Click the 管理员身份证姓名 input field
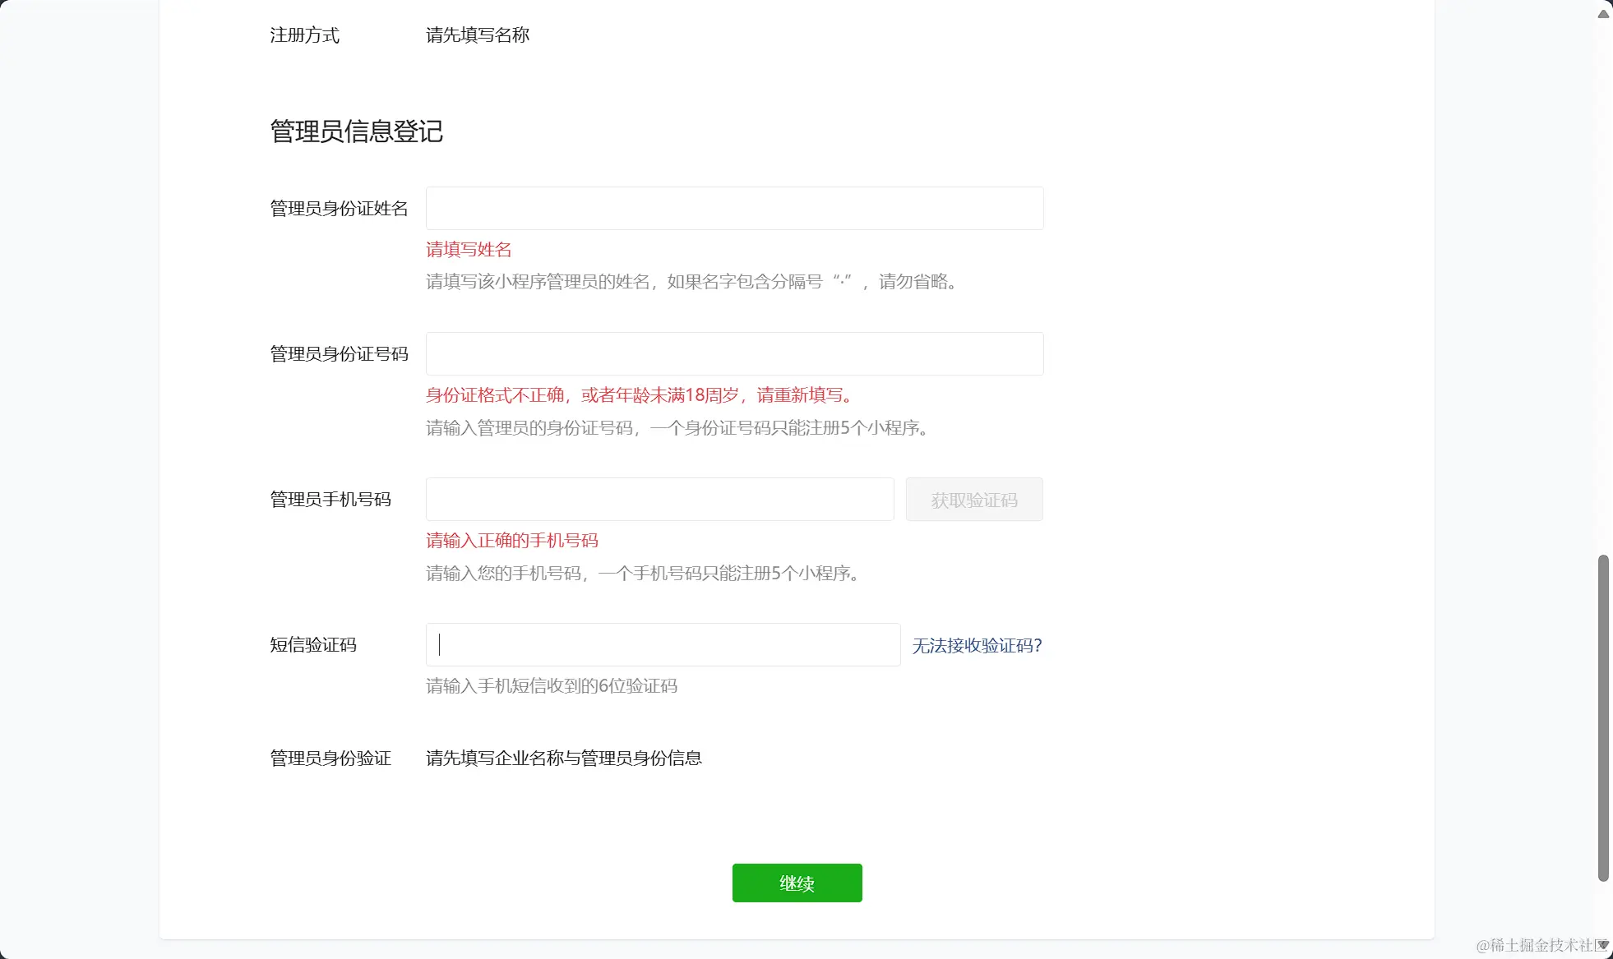Viewport: 1613px width, 959px height. 734,209
